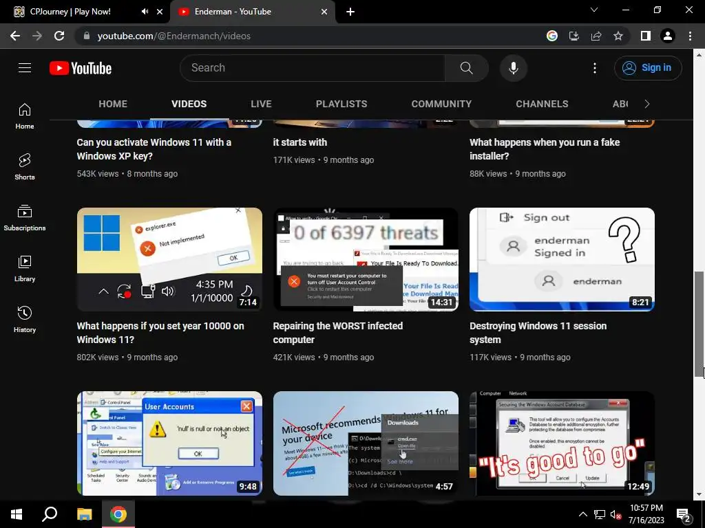Open Library in the sidebar
Viewport: 705px width, 528px height.
(25, 269)
